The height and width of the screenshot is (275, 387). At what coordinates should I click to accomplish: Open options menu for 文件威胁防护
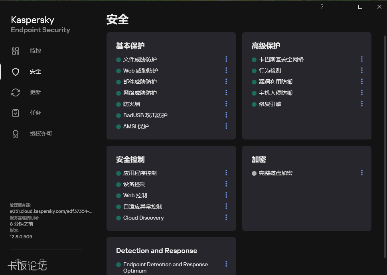[226, 59]
